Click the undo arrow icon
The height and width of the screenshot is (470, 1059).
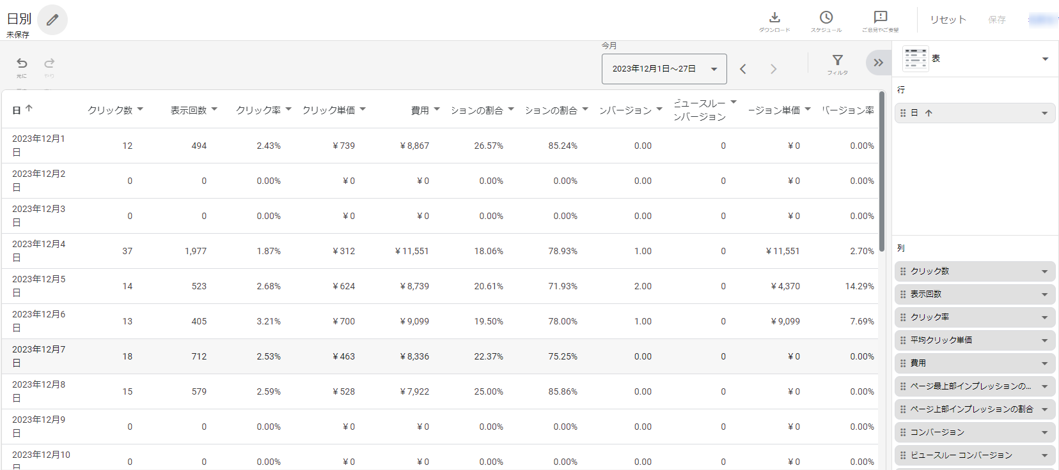[22, 63]
